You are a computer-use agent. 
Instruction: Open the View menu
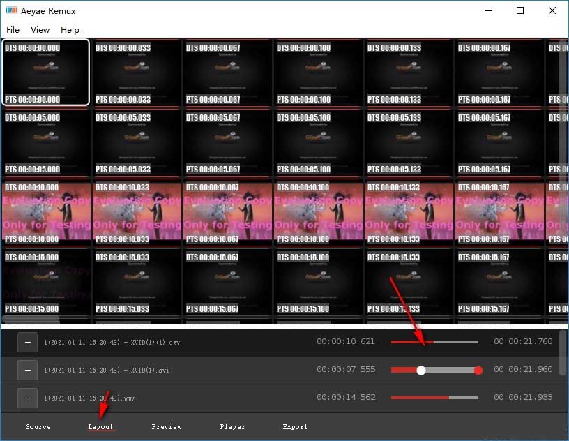pyautogui.click(x=40, y=29)
